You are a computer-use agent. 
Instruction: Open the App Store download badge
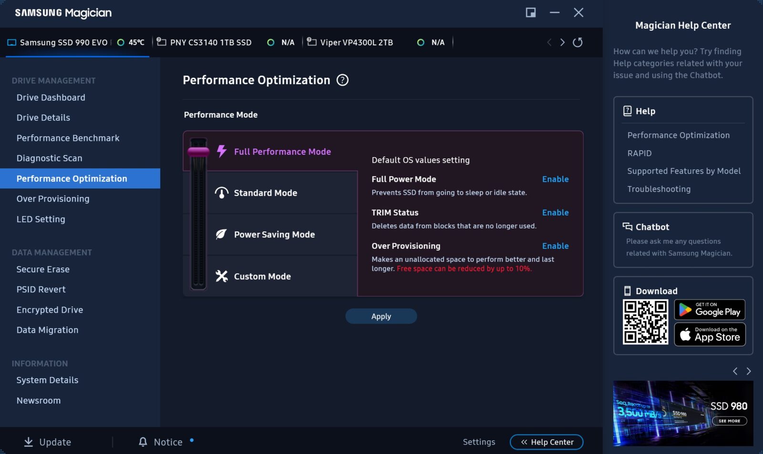[x=710, y=335]
